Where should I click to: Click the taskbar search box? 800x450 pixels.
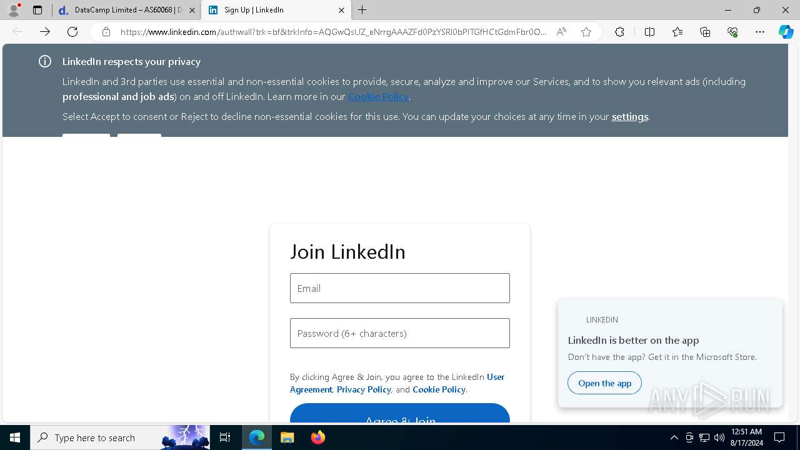tap(120, 437)
